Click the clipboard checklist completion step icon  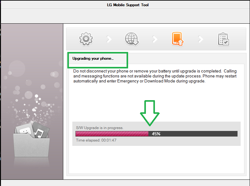[224, 39]
